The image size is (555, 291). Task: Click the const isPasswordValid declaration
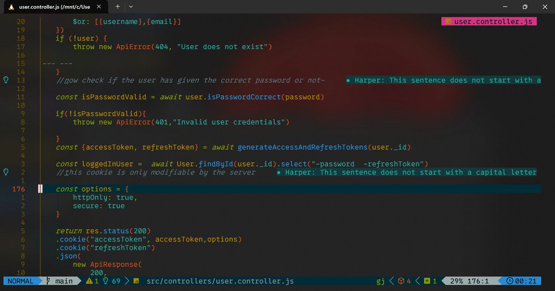[x=190, y=97]
